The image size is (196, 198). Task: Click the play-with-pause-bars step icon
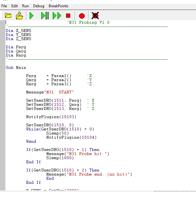[x=45, y=15]
